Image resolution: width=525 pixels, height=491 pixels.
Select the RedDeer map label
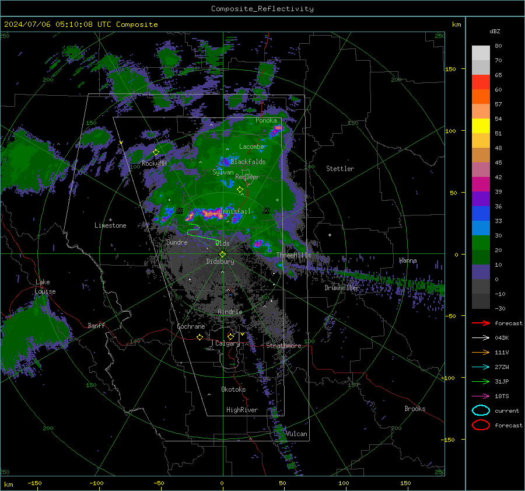pyautogui.click(x=247, y=177)
